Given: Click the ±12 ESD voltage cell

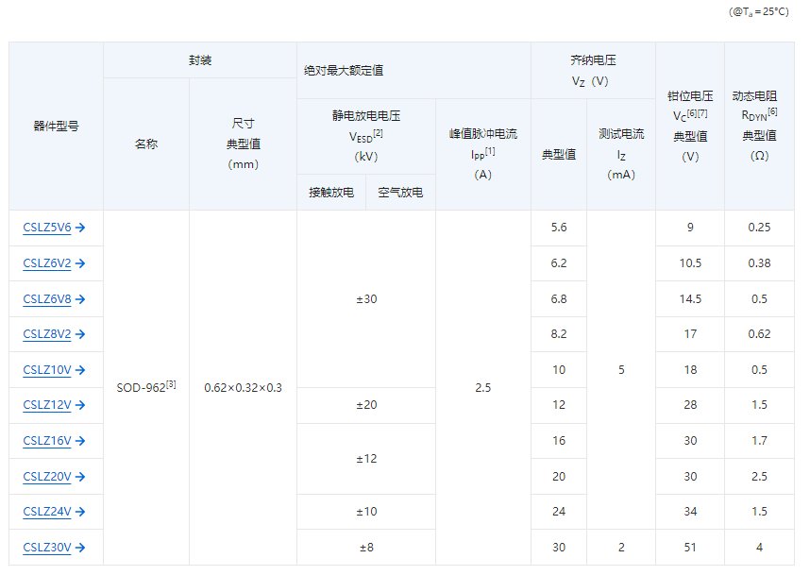Looking at the screenshot, I should click(x=366, y=459).
